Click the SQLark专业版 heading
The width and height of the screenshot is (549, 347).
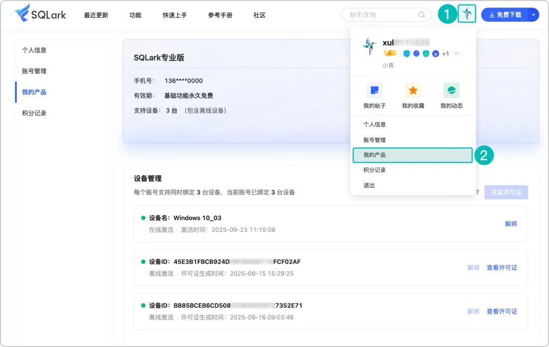[159, 57]
